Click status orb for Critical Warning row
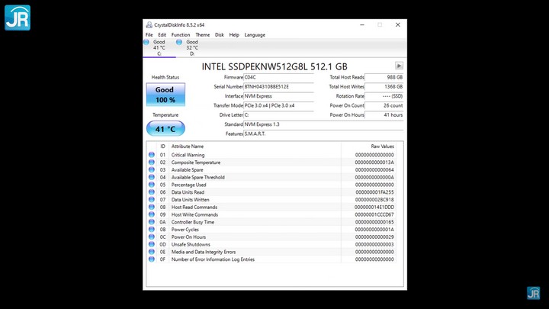 click(x=152, y=155)
